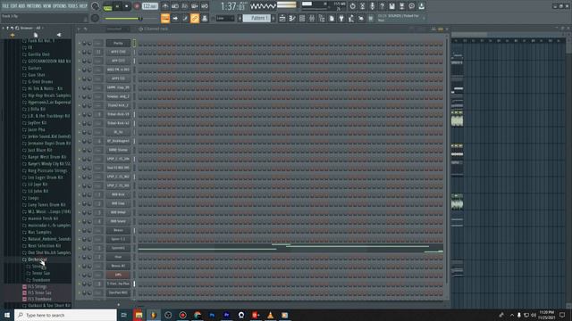Open the OPTIONS menu
Screen dimensions: 572x321
click(60, 6)
